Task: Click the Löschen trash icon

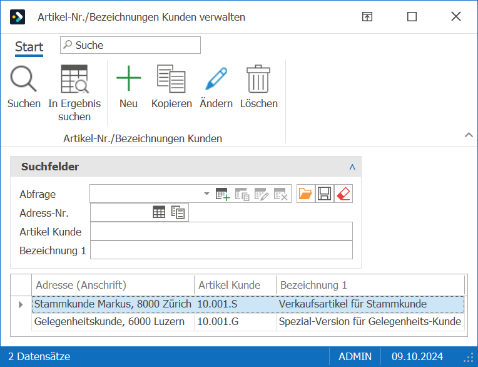Action: pos(258,79)
